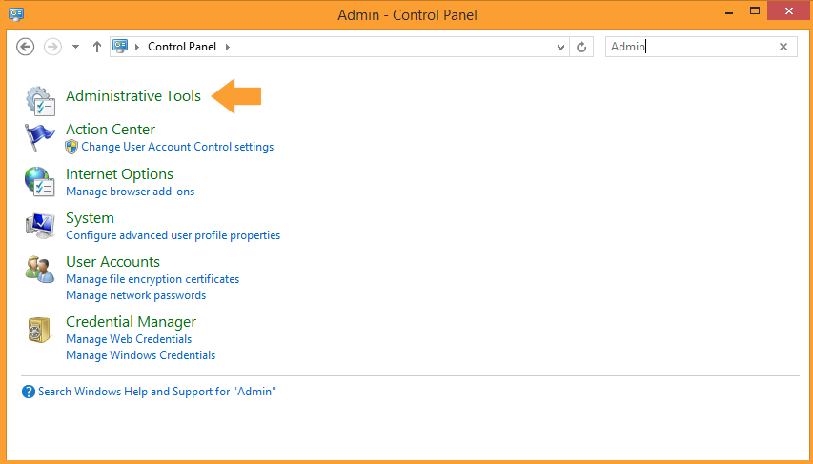The width and height of the screenshot is (813, 464).
Task: Click the Internet Options globe icon
Action: pyautogui.click(x=39, y=181)
